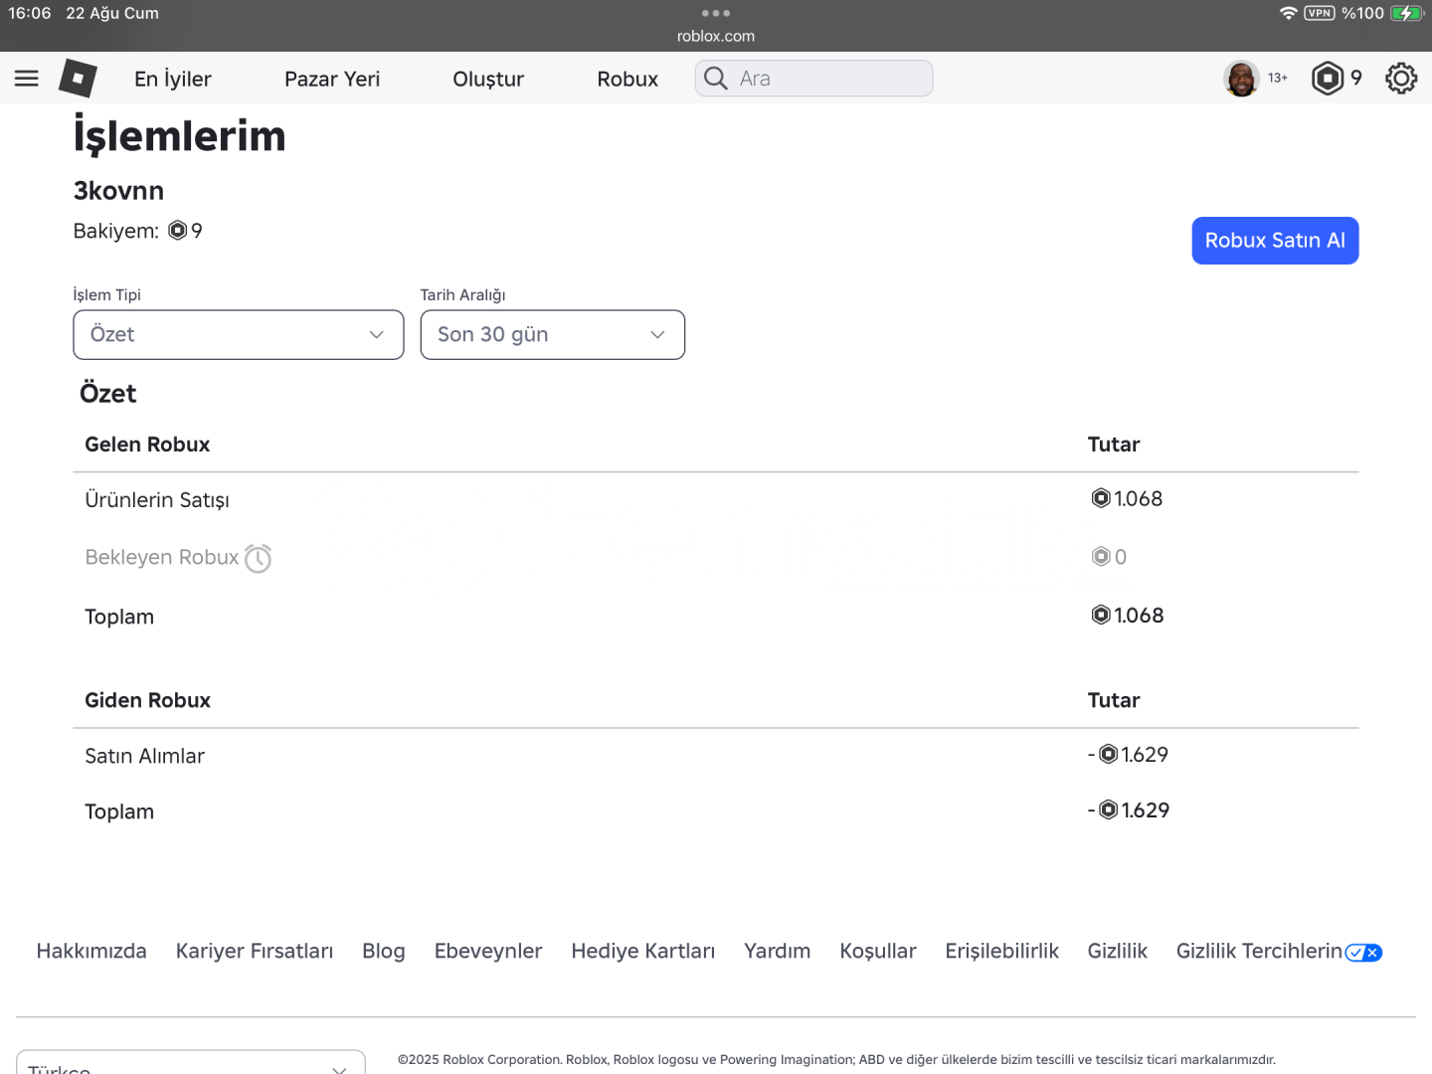Click the Bekleyen Robux 0 amount
Screen dimensions: 1432x1074
click(1109, 557)
